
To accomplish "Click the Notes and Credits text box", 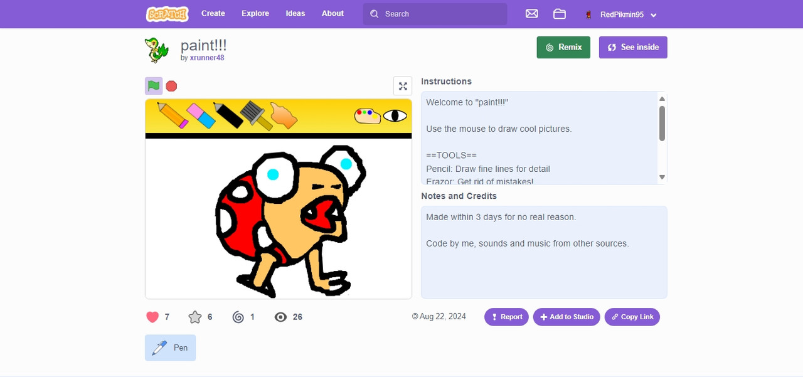I will [x=544, y=252].
